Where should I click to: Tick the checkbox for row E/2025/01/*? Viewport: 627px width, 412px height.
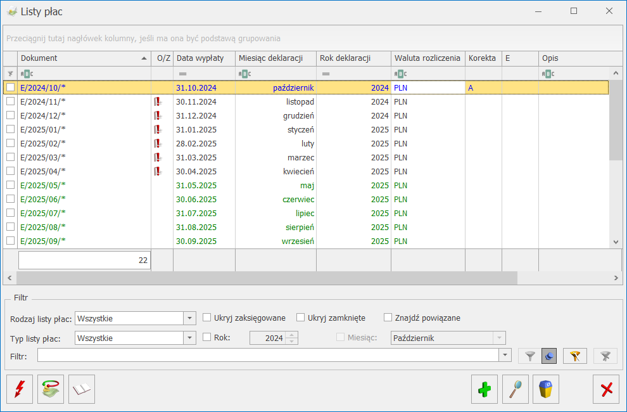point(10,129)
